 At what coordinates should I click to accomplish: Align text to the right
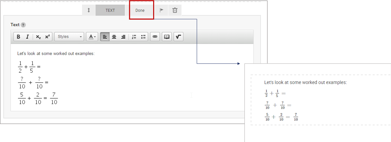123,37
